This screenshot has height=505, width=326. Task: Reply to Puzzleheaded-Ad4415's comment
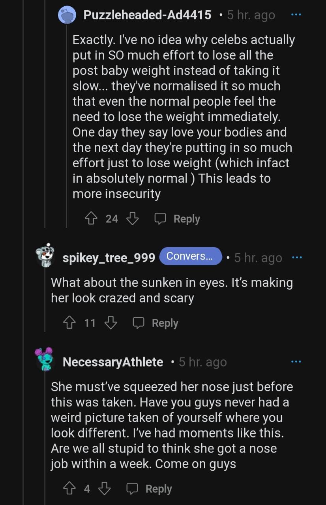coord(177,219)
